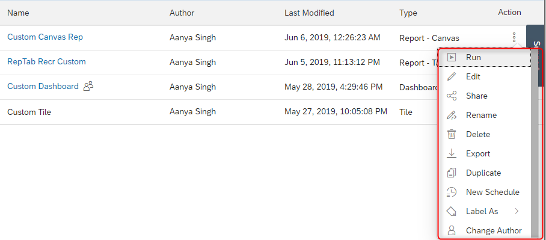Open the Custom Canvas Rep report link
Screen dimensions: 546x240
click(45, 37)
